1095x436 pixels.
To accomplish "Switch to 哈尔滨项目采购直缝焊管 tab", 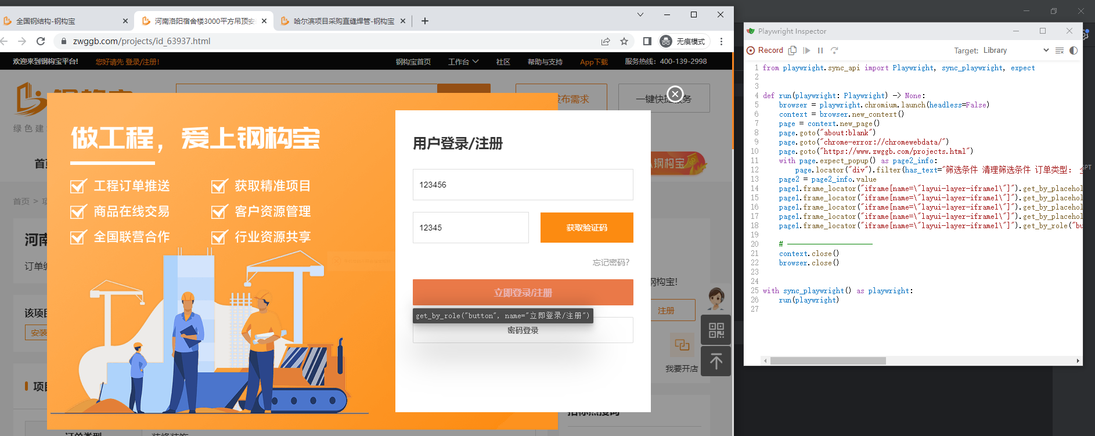I will (343, 21).
